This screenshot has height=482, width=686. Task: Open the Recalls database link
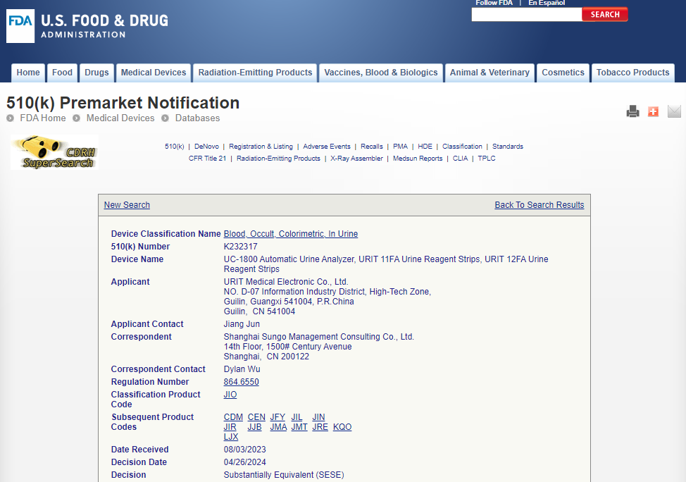click(x=371, y=147)
